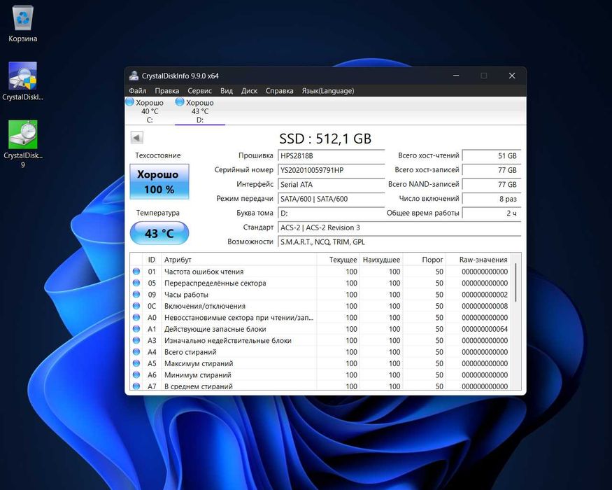Click the features field S.M.A.R.T., NCQ, TRIM, GPL
Image resolution: width=612 pixels, height=490 pixels.
(399, 242)
